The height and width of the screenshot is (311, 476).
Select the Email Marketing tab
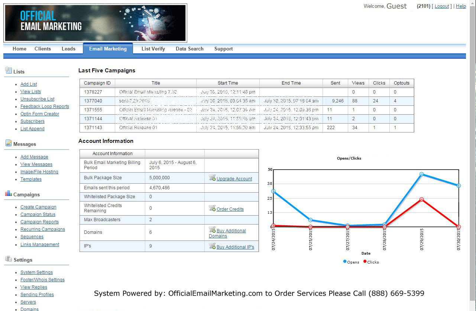pyautogui.click(x=108, y=49)
